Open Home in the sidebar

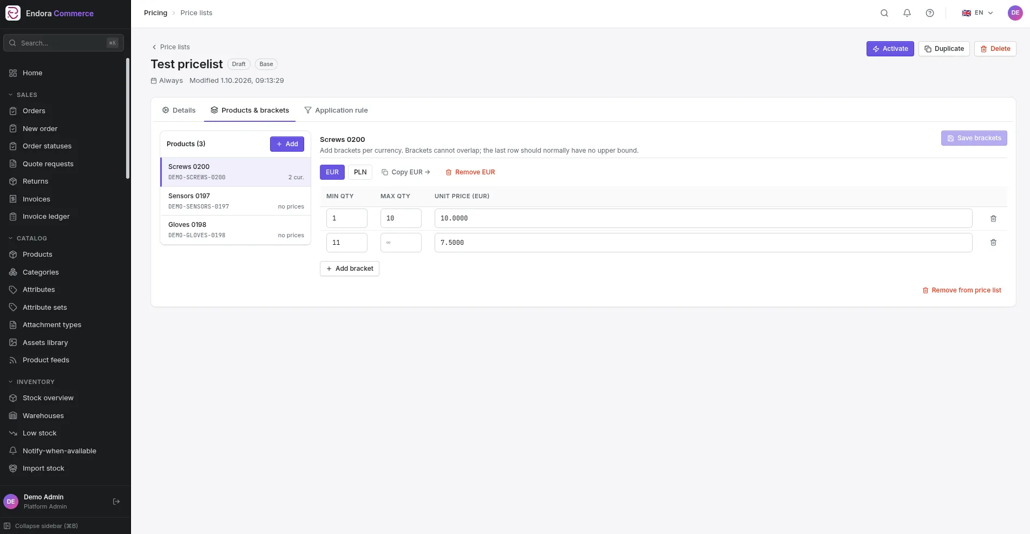32,73
